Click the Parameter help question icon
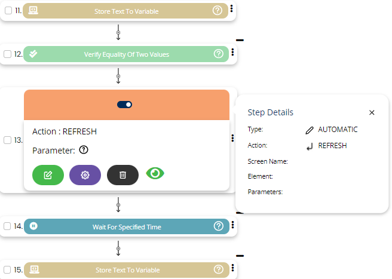The width and height of the screenshot is (392, 279). [84, 151]
